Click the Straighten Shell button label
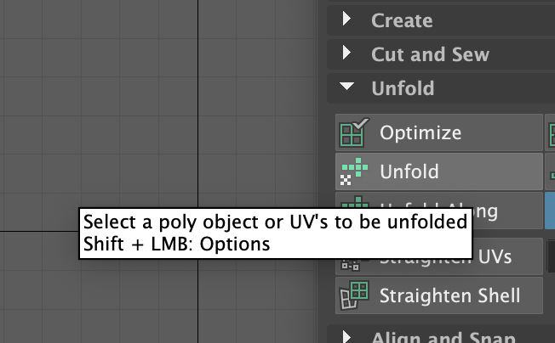Screen dimensions: 555x343 (x=450, y=295)
